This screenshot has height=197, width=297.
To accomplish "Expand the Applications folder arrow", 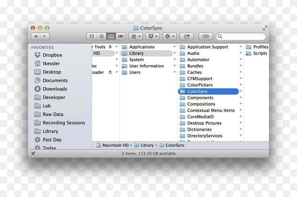I will (175, 47).
